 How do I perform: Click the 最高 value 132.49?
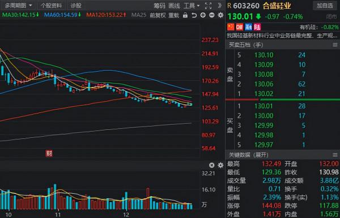click(271, 164)
